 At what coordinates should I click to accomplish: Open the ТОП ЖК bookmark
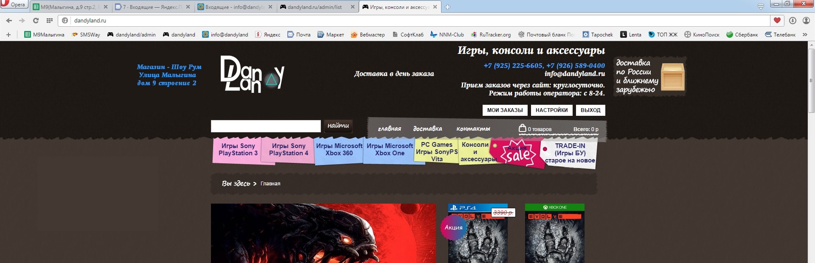663,34
